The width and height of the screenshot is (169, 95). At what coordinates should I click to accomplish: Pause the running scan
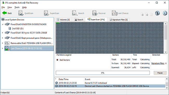(x=160, y=73)
